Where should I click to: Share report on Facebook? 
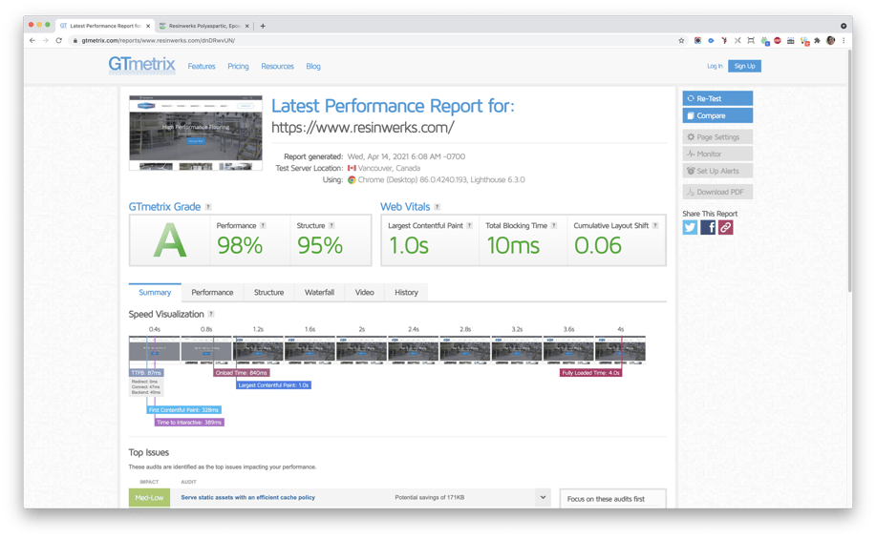tap(708, 227)
